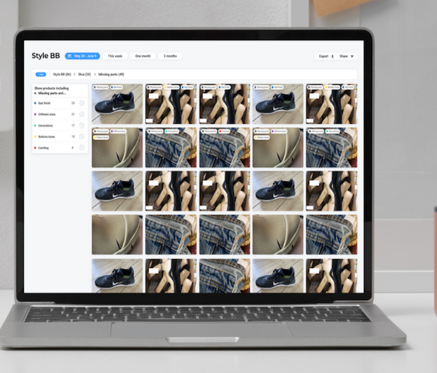Screen dimensions: 437x373
Task: Click the teal dot beside Decorations filter
Action: coord(36,125)
